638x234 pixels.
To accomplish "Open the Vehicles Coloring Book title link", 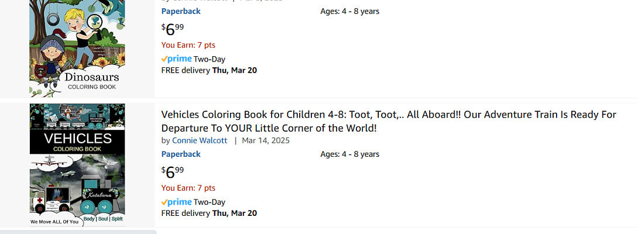I will point(389,121).
